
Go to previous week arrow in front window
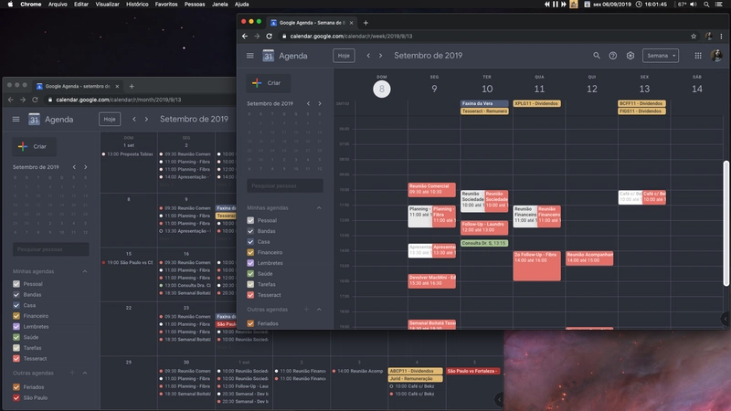pyautogui.click(x=368, y=56)
